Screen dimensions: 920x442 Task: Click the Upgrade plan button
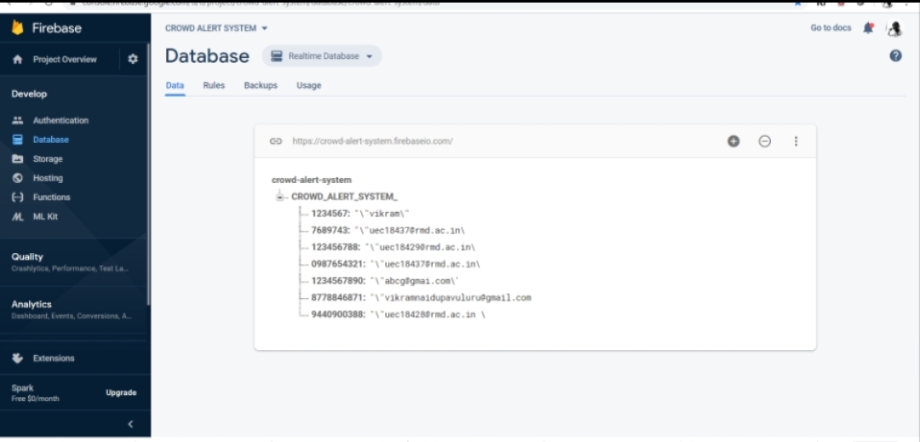121,393
